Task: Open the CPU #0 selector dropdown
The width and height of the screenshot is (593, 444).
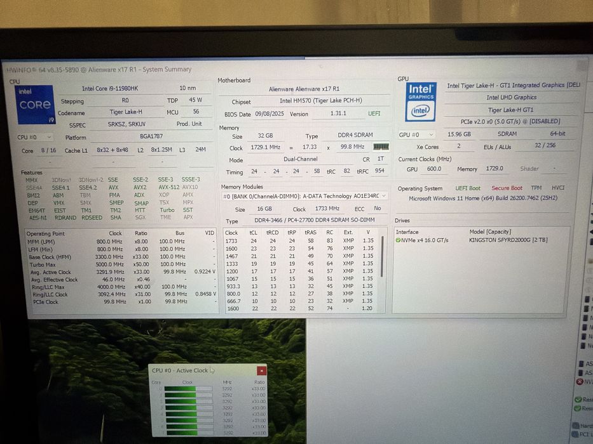Action: (34, 137)
